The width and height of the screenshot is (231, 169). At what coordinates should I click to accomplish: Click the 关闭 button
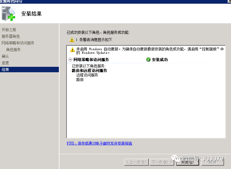pos(188,162)
